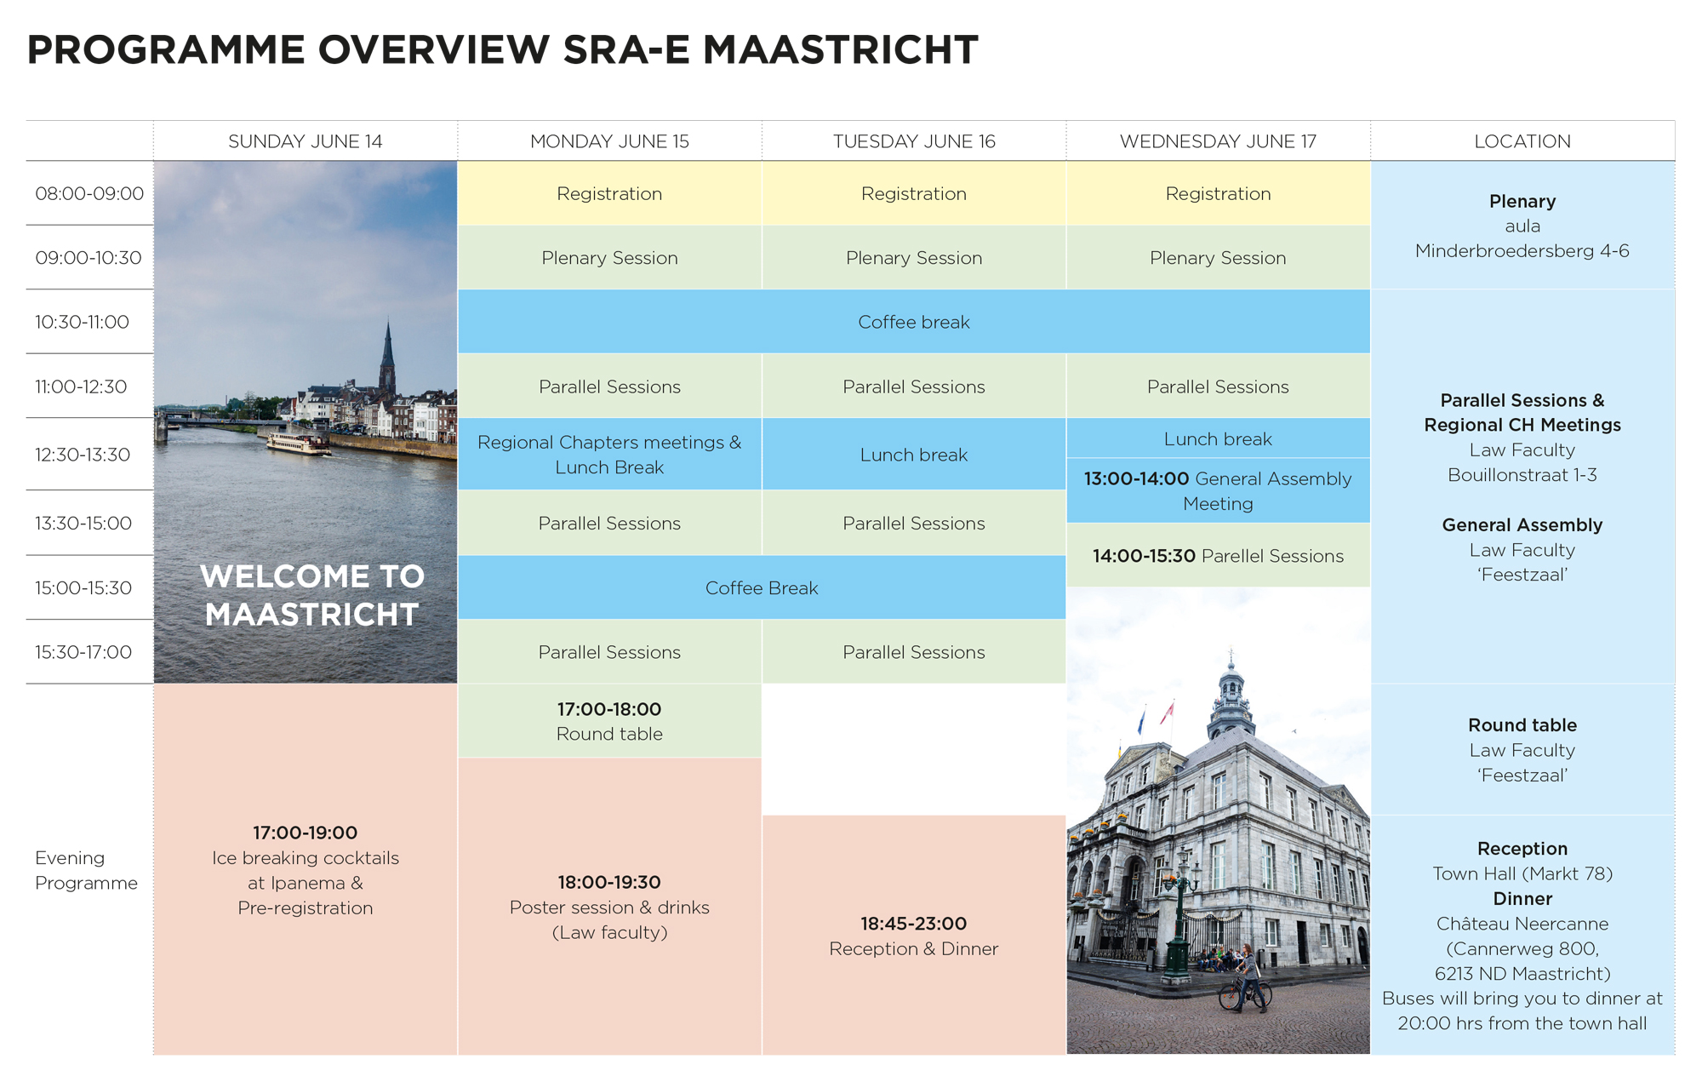
Task: Open Tuesday's Registration cell
Action: pyautogui.click(x=914, y=193)
